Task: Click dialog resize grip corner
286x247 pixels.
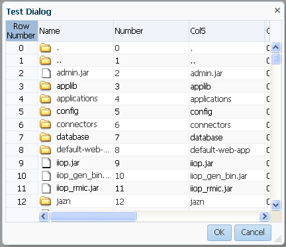Action: pyautogui.click(x=279, y=239)
